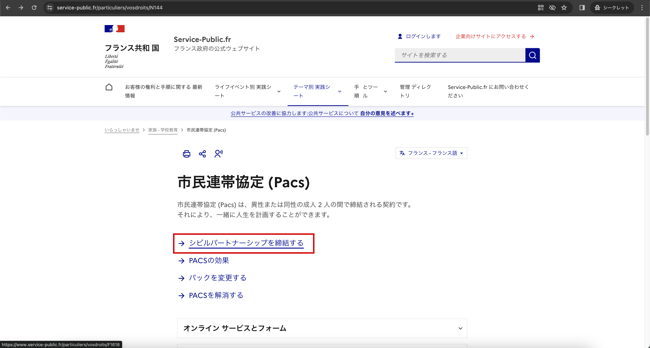Click the crossed-eye tracking protection icon
The height and width of the screenshot is (348, 650).
552,8
